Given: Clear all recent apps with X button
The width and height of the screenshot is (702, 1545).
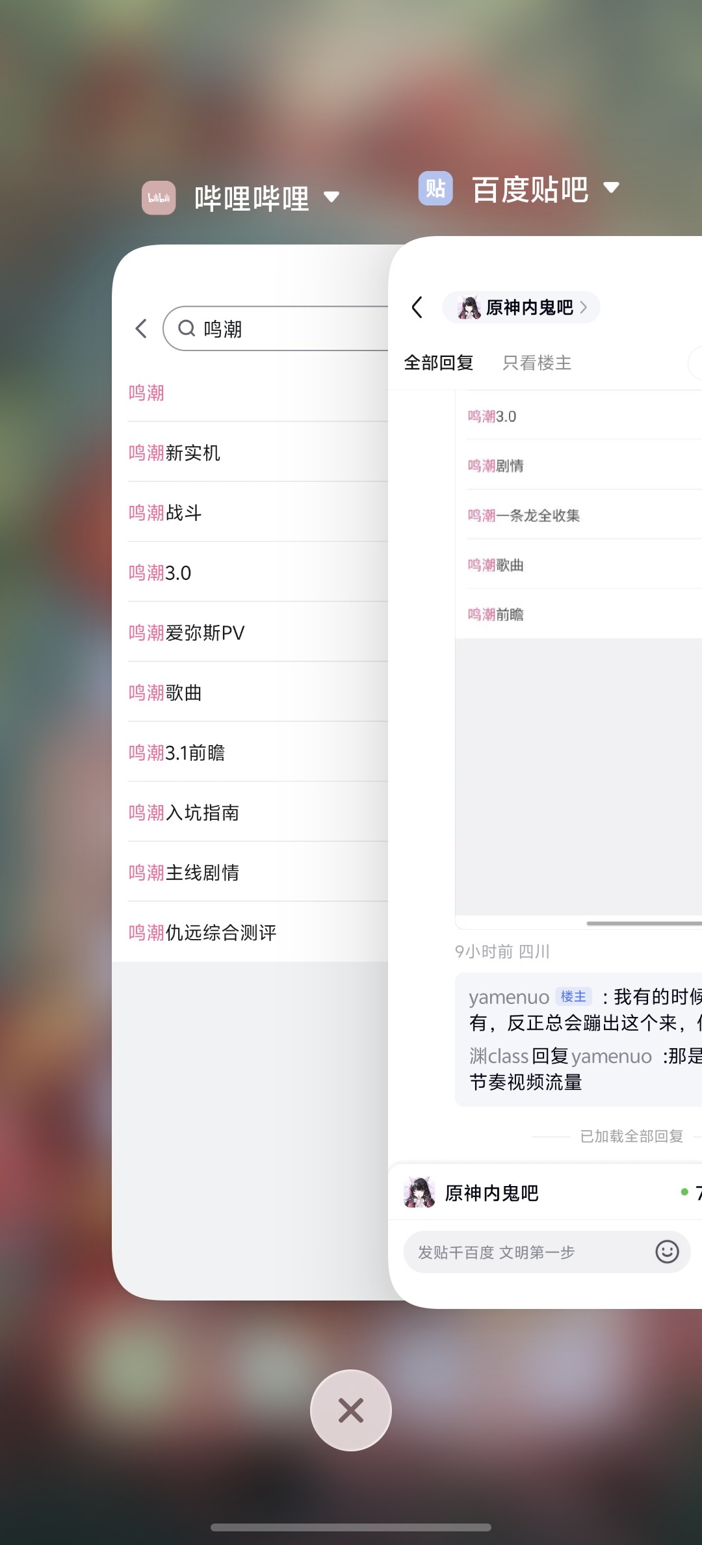Looking at the screenshot, I should tap(351, 1410).
